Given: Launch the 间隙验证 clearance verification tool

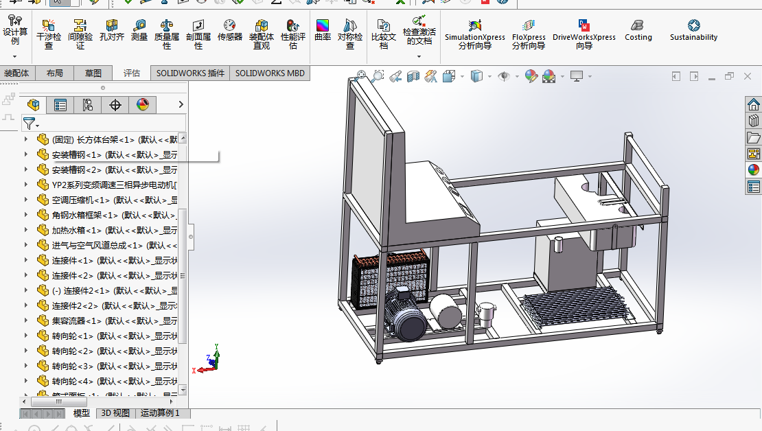Looking at the screenshot, I should point(80,34).
